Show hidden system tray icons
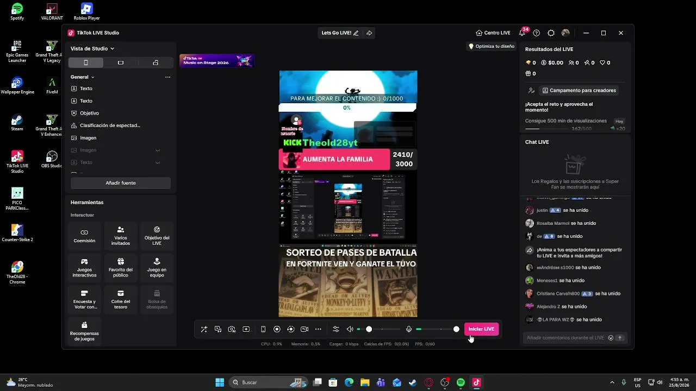 pyautogui.click(x=612, y=382)
